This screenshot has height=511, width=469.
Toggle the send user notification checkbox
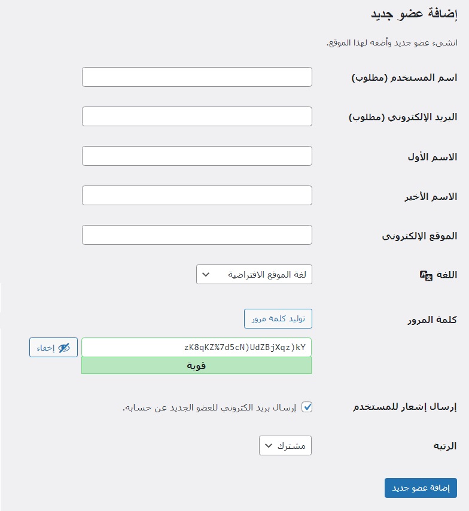tap(307, 407)
